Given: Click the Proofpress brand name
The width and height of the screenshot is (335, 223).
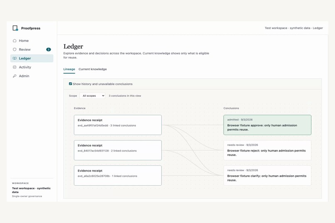Looking at the screenshot, I should tap(31, 28).
